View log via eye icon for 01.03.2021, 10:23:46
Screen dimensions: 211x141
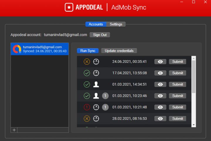pyautogui.click(x=160, y=96)
